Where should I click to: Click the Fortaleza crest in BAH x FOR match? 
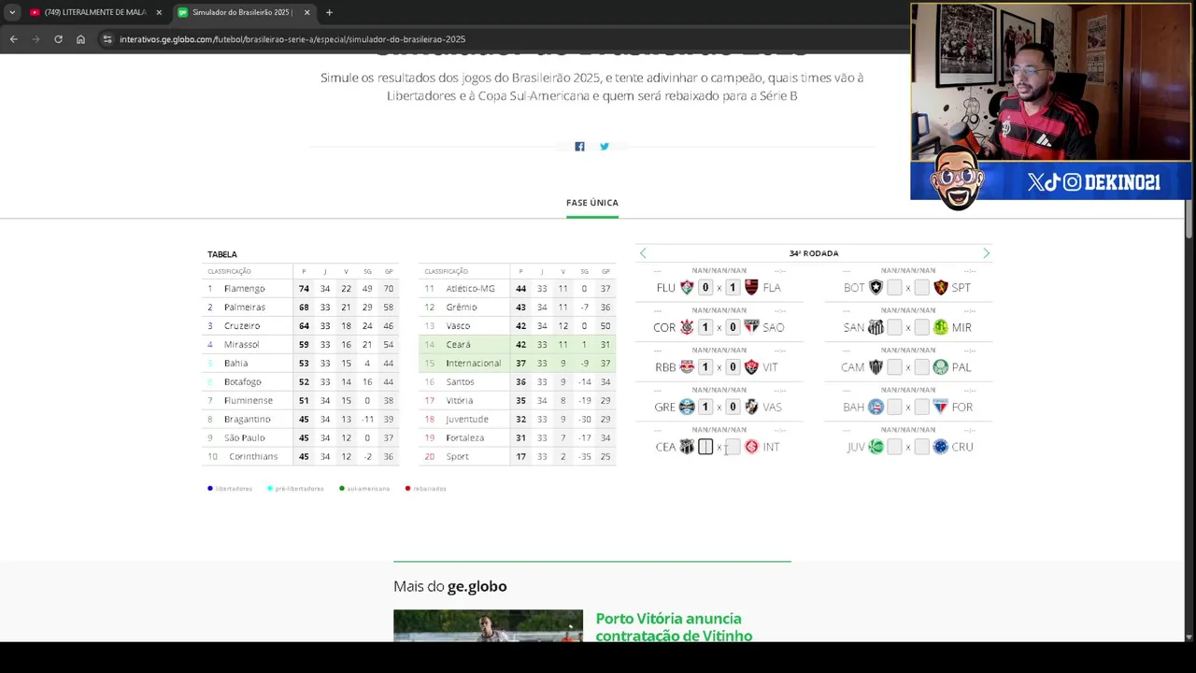[x=941, y=407]
